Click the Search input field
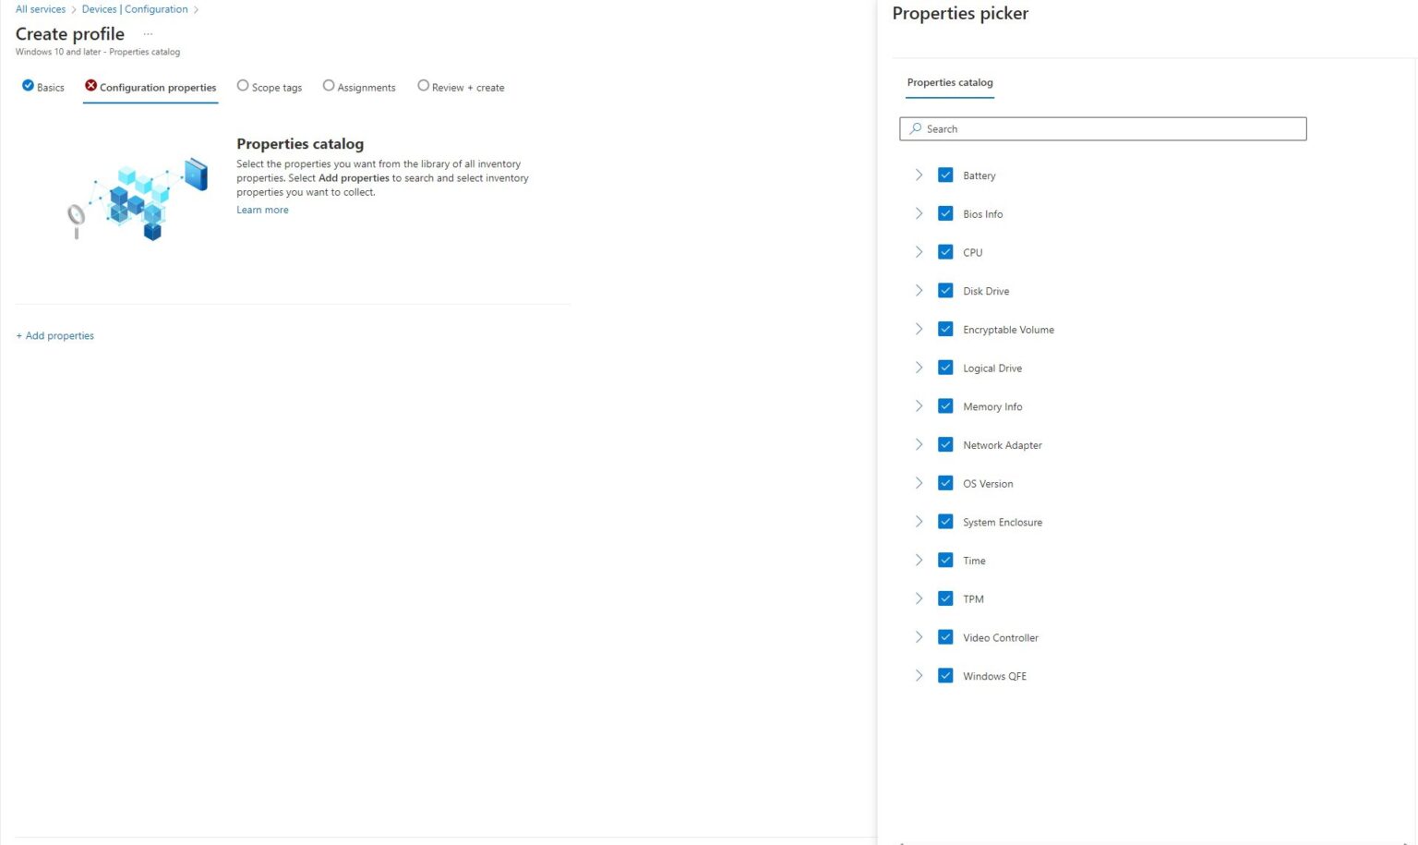The image size is (1418, 845). 1108,129
